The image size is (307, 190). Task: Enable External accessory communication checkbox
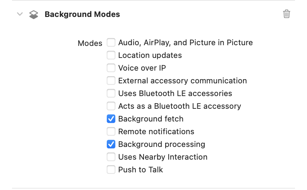tap(111, 81)
